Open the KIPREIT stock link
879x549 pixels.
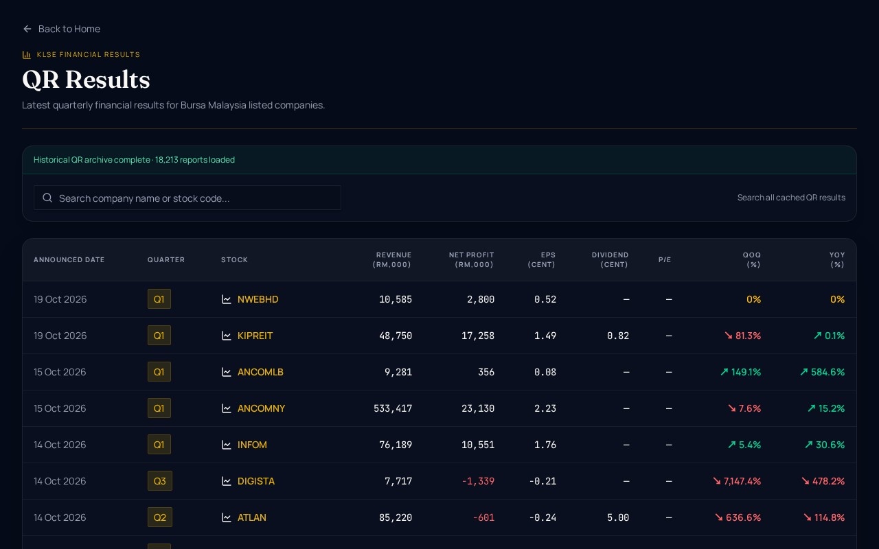point(255,336)
